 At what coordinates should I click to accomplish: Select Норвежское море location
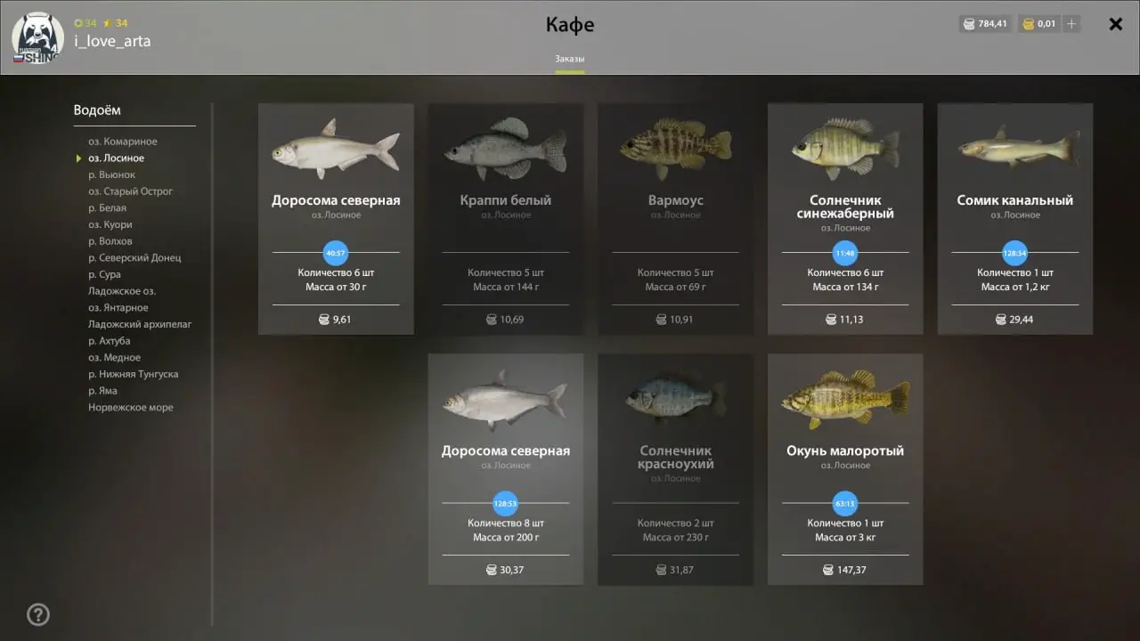(x=131, y=408)
